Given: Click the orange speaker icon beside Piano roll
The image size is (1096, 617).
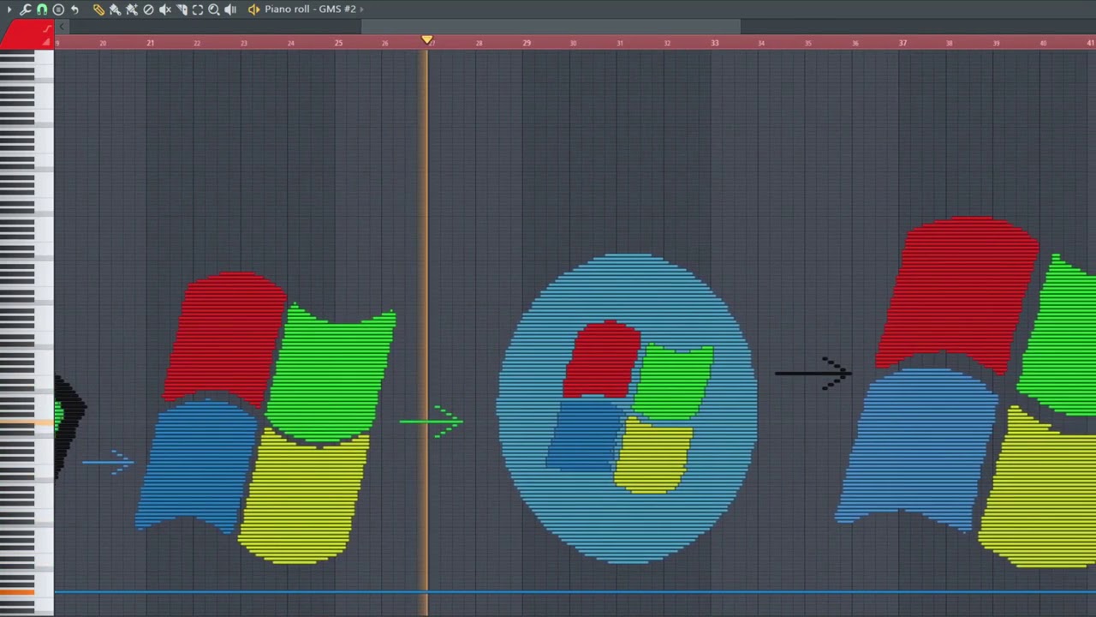Looking at the screenshot, I should (253, 9).
